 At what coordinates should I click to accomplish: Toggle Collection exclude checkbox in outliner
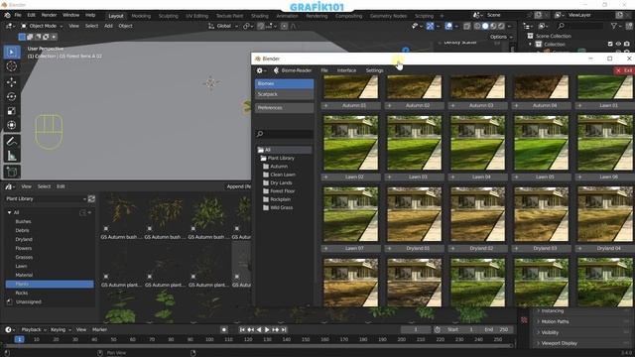[x=610, y=44]
